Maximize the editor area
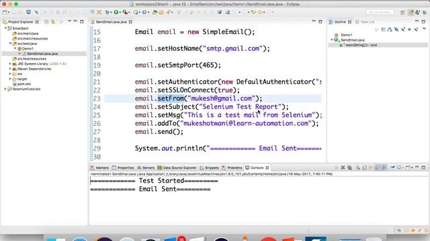430x241 pixels. 320,21
